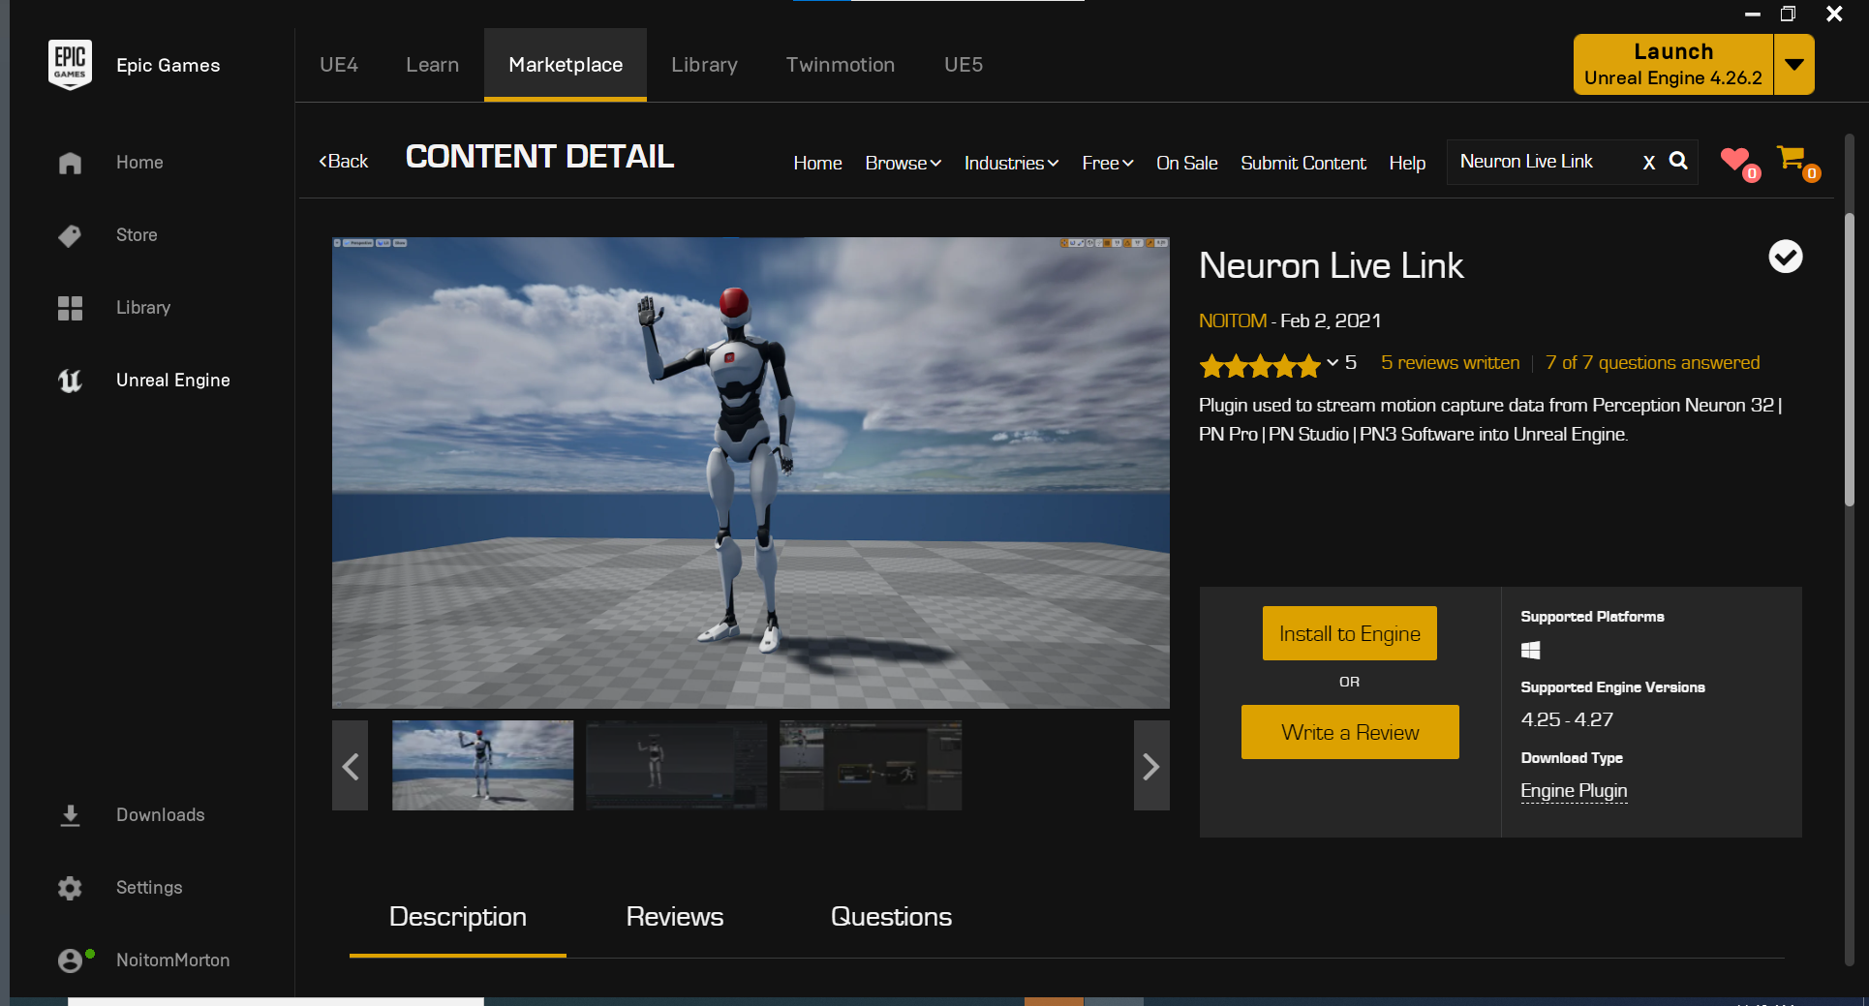Select the Unreal Engine logo icon

click(70, 381)
